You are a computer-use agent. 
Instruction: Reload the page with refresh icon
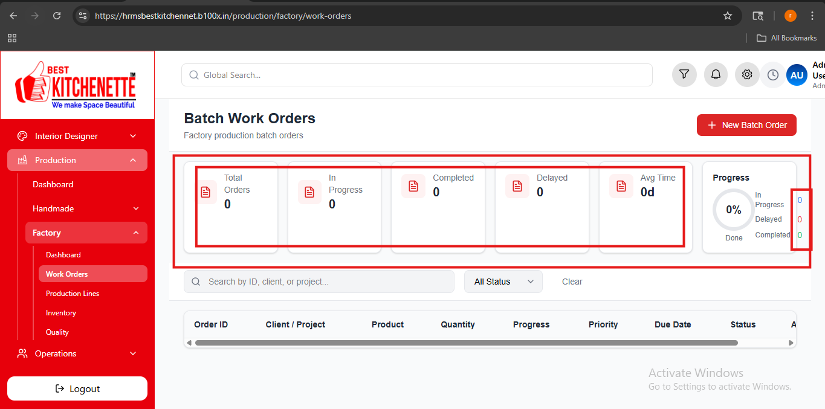[57, 16]
